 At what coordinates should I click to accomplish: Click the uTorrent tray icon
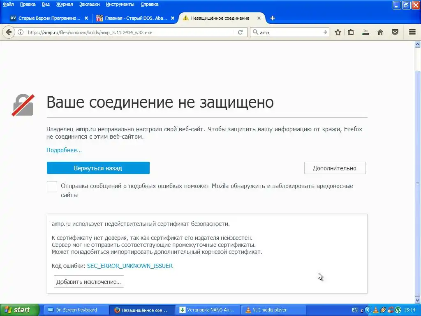point(398,310)
